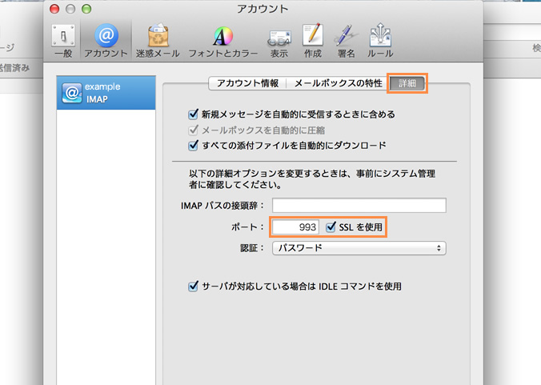The width and height of the screenshot is (541, 385).
Task: Toggle すべての添付ファイルを自動的にダウンロード checkbox
Action: point(193,145)
